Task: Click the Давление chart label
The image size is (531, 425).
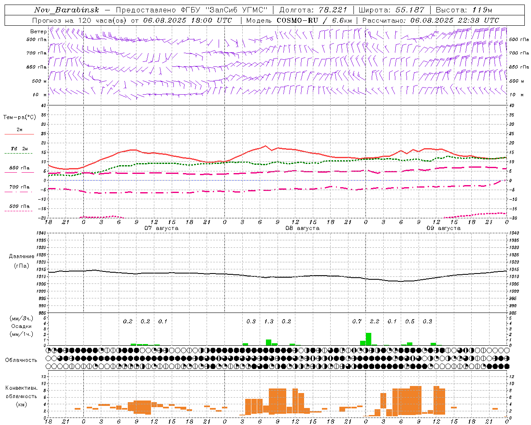Action: click(22, 256)
